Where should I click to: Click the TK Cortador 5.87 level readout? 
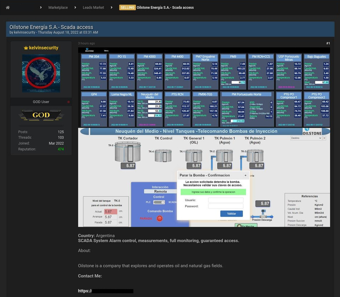tap(128, 166)
